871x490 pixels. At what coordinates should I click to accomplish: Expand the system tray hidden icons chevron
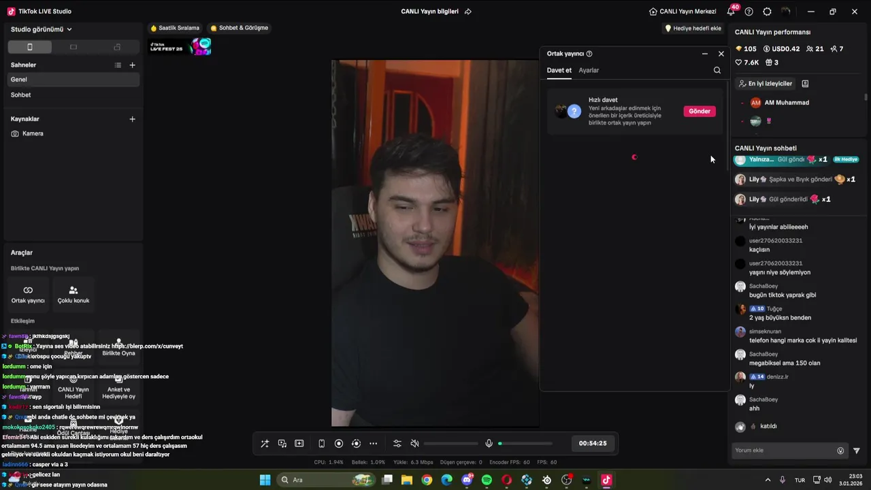(768, 480)
